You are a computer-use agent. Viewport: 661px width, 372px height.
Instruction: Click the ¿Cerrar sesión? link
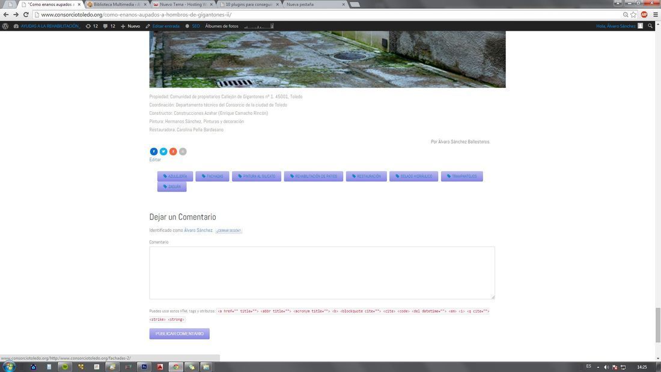tap(228, 231)
